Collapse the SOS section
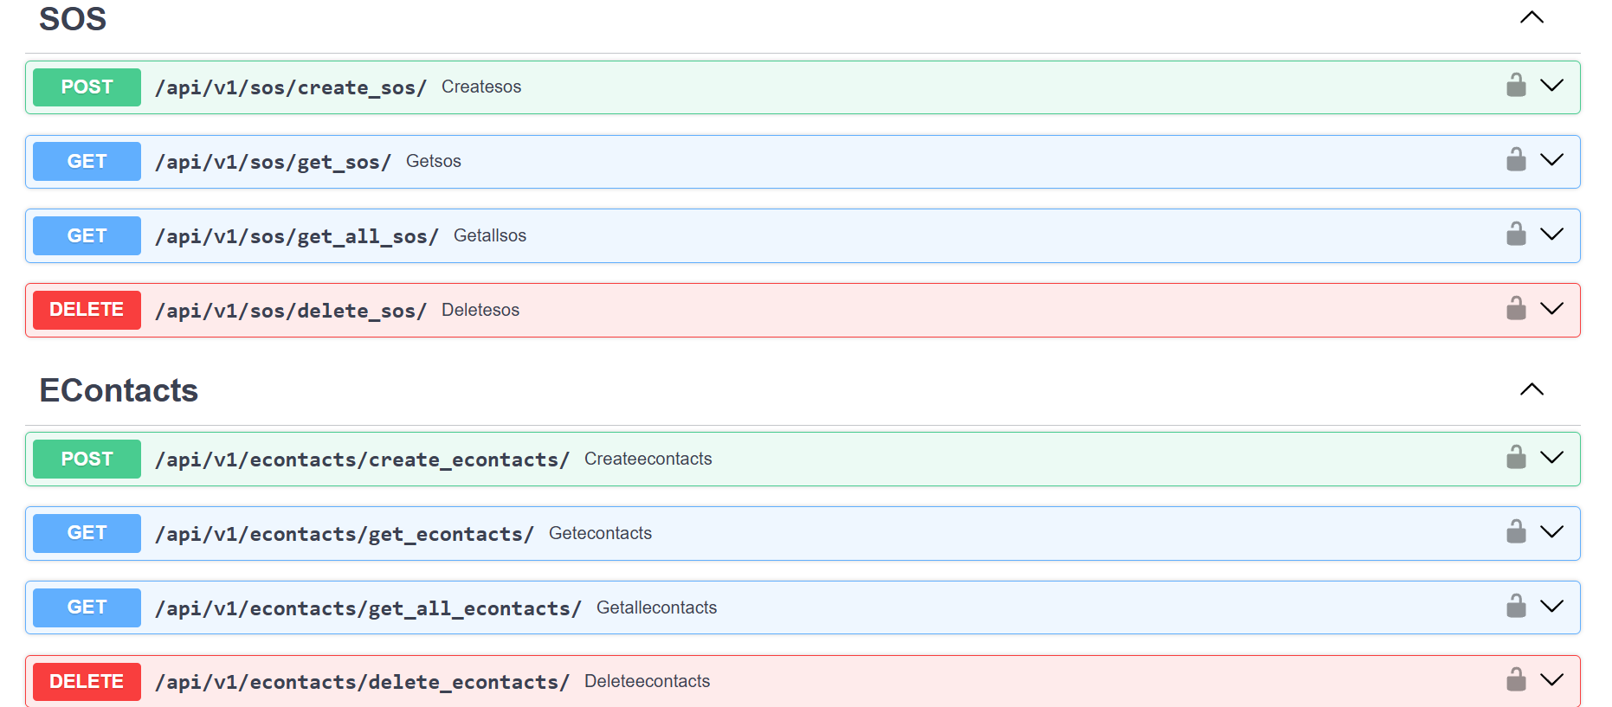The width and height of the screenshot is (1612, 707). pyautogui.click(x=1531, y=18)
